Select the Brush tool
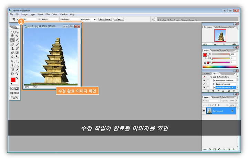 point(17,45)
